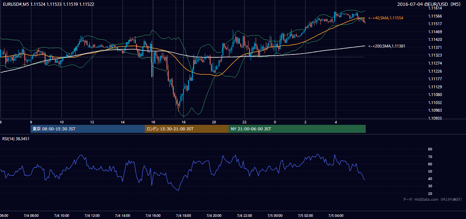Image resolution: width=466 pixels, height=219 pixels.
Task: Click the 7/4 18:00 bottom time label
Action: [x=183, y=216]
